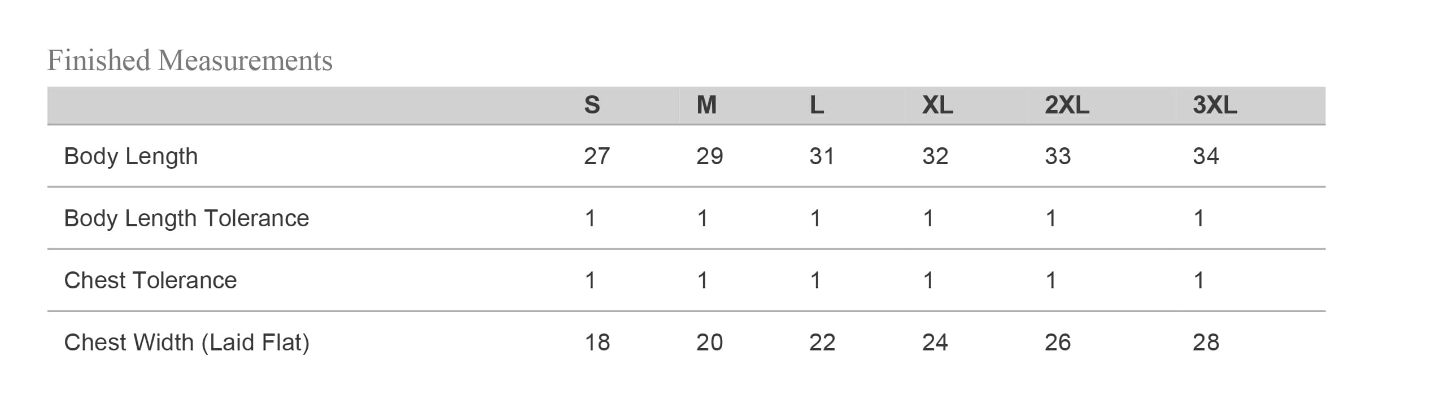This screenshot has width=1440, height=417.
Task: Click Chest Width value 28 for 3XL
Action: tap(1206, 343)
